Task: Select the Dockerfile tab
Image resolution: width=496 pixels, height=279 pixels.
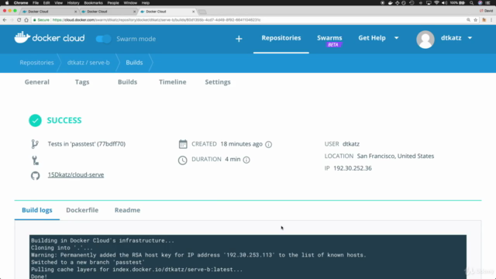Action: pyautogui.click(x=82, y=210)
